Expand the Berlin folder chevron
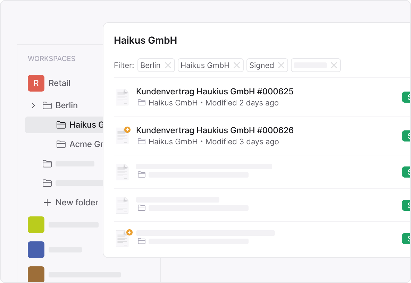 click(33, 105)
